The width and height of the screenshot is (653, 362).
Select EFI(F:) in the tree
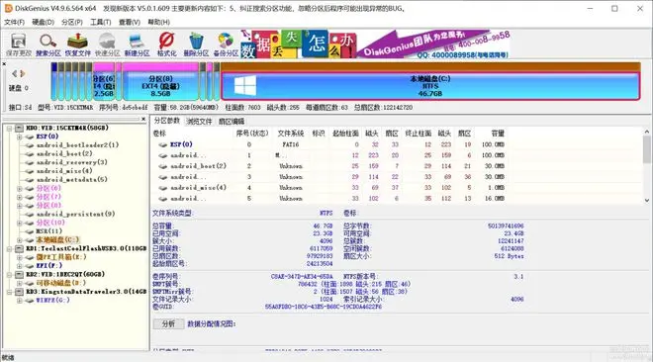coord(48,265)
